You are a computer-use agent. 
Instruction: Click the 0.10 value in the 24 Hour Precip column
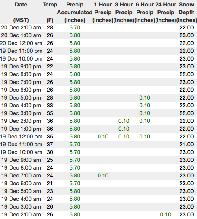pos(165,215)
